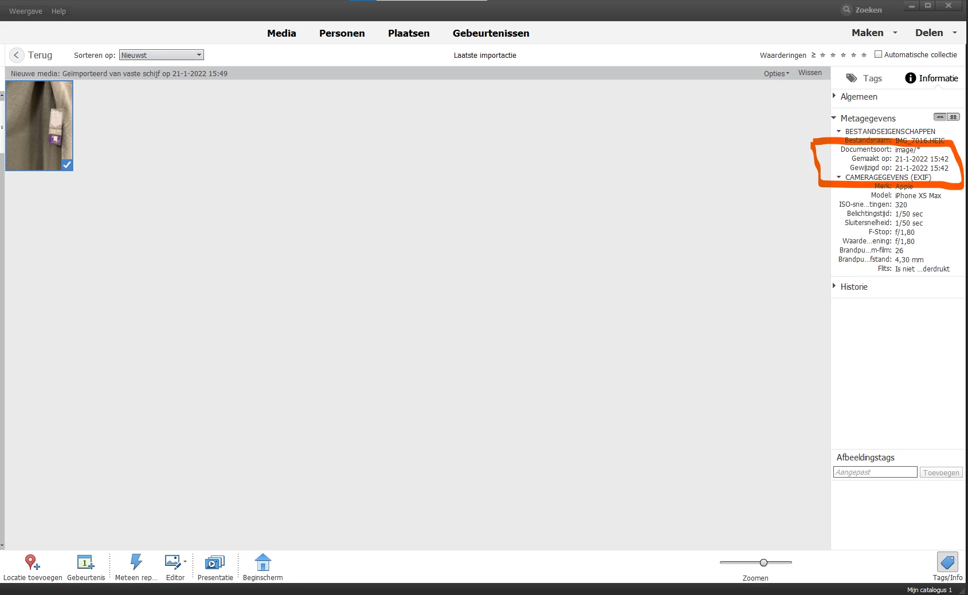Switch metadata to compact view icon

[940, 117]
